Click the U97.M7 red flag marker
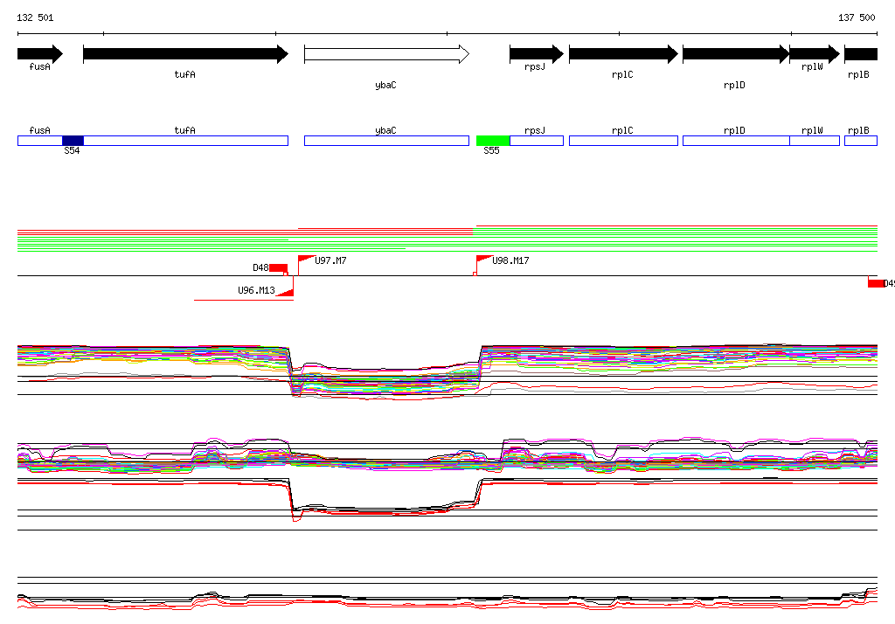Viewport: 895px width, 624px height. pos(306,260)
